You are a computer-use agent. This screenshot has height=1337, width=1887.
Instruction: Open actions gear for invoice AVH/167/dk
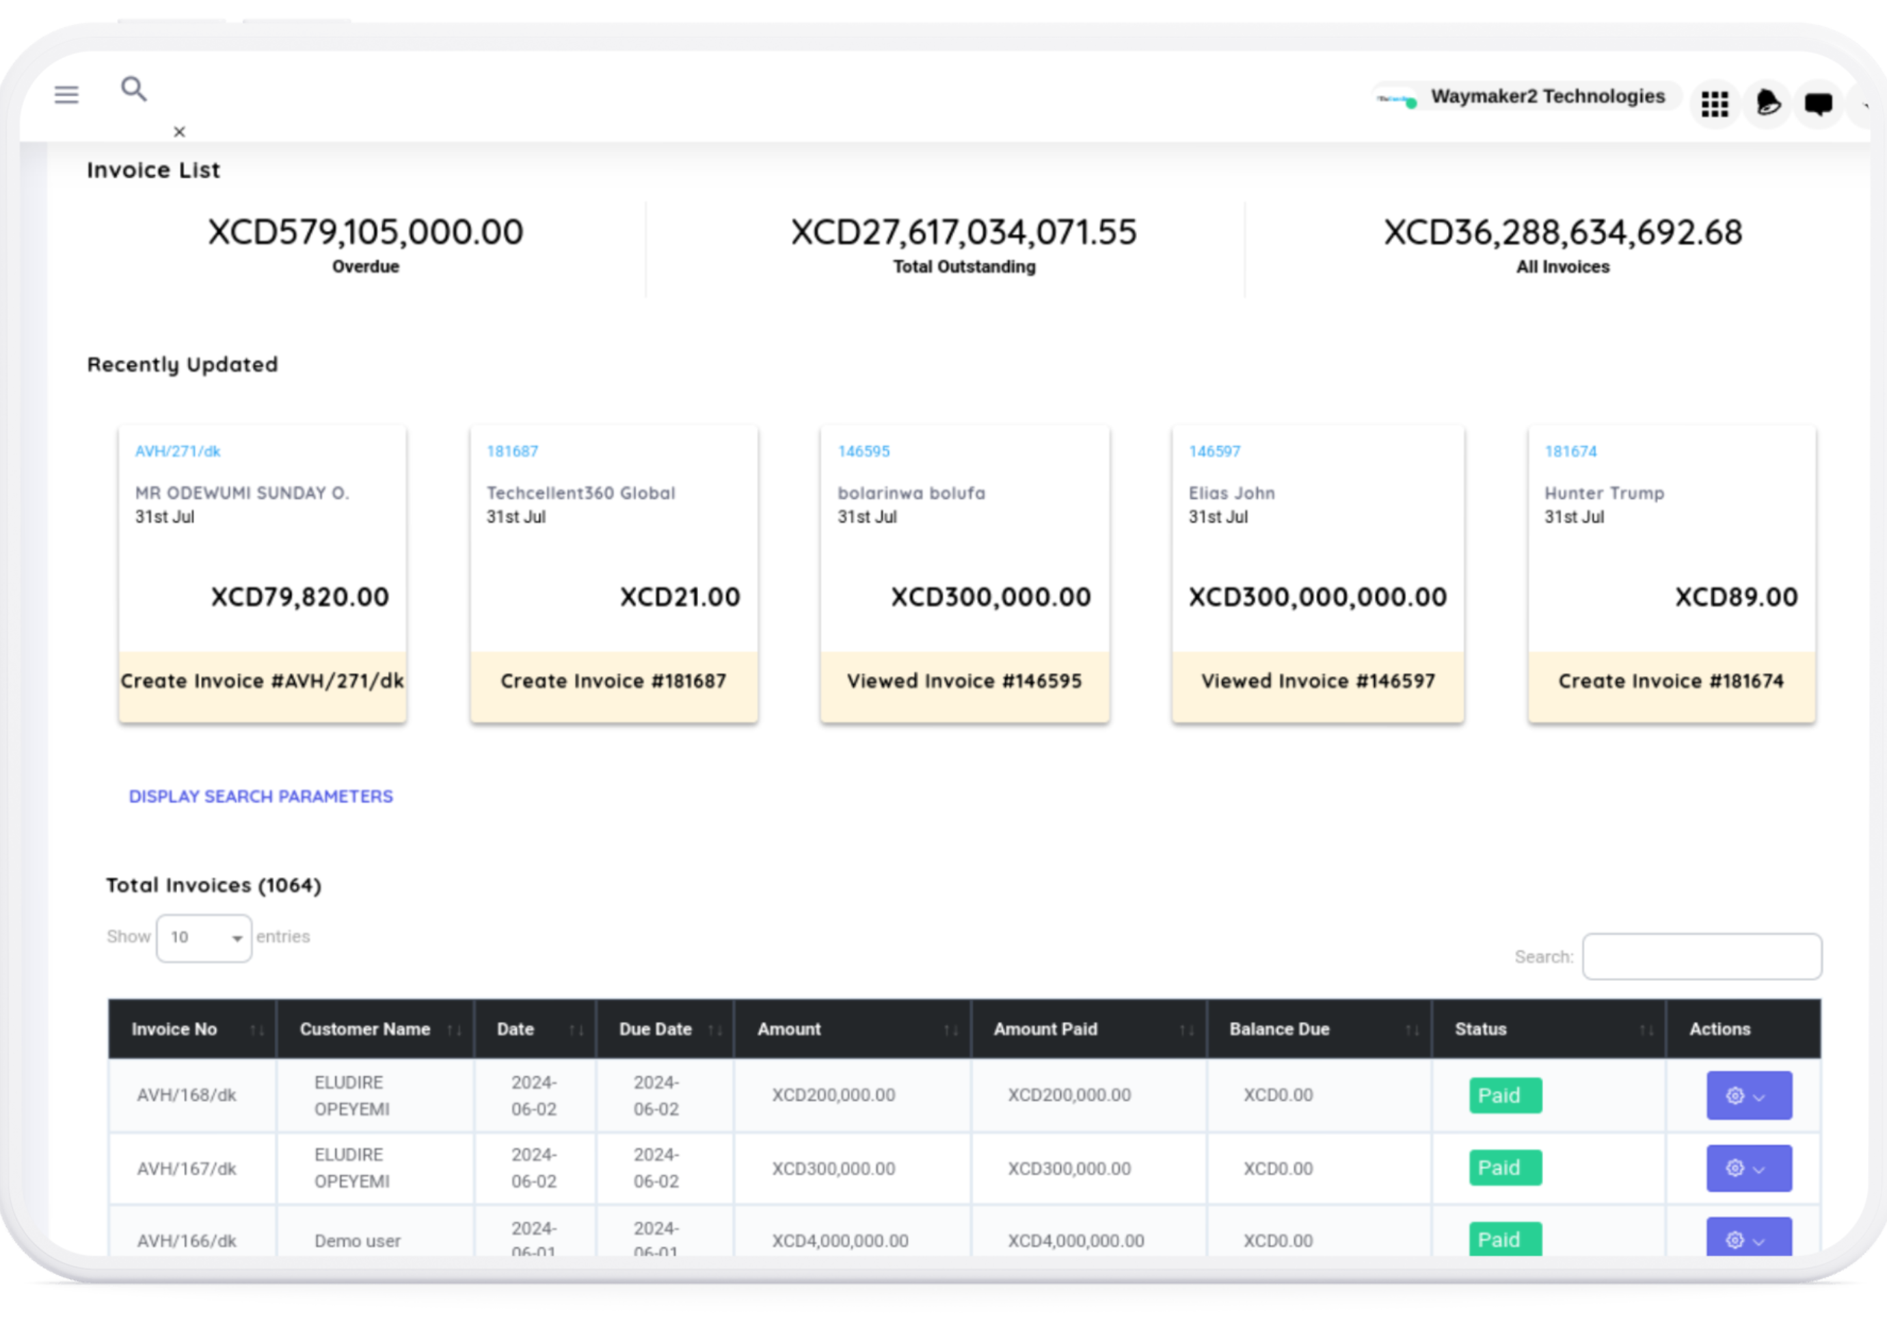click(x=1748, y=1168)
